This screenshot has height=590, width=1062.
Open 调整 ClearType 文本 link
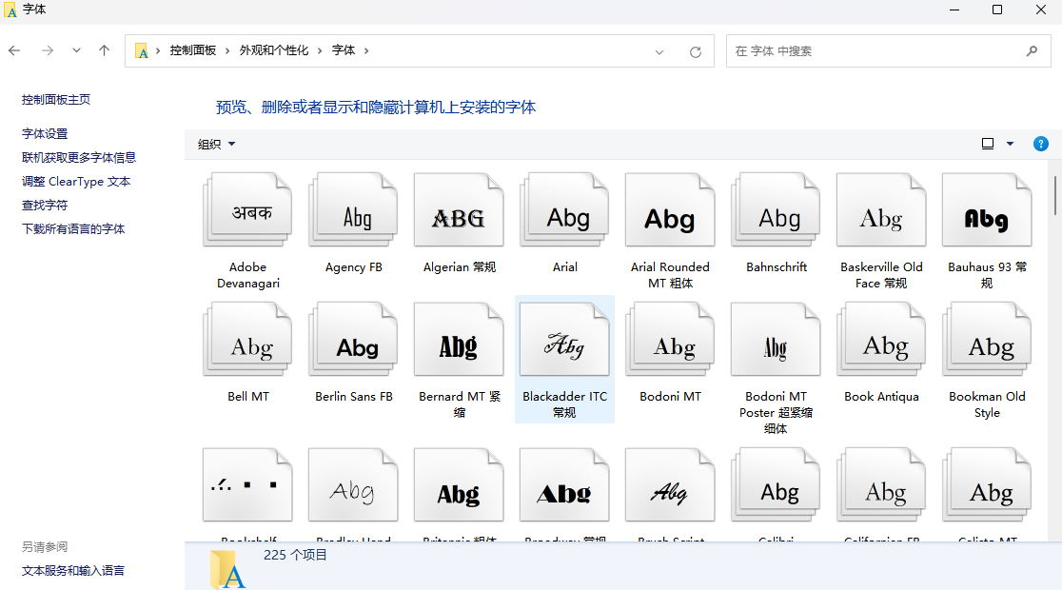[76, 182]
